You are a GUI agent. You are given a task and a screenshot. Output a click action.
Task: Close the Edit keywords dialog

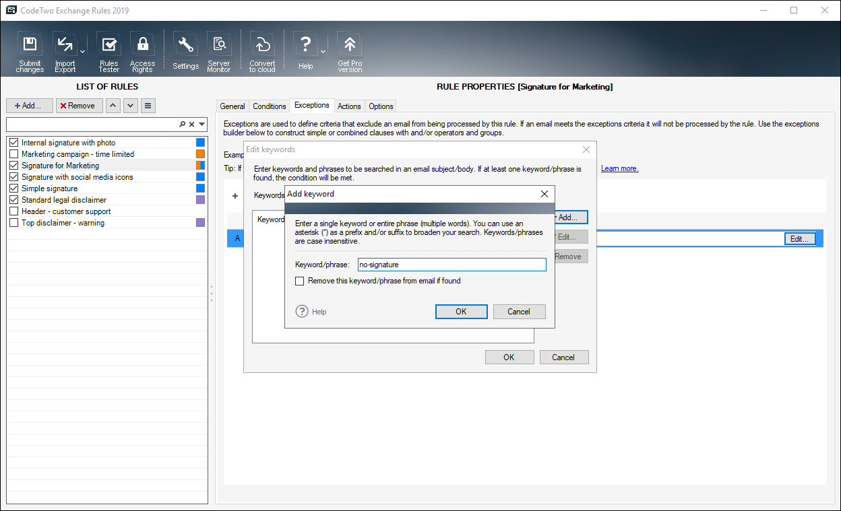586,149
